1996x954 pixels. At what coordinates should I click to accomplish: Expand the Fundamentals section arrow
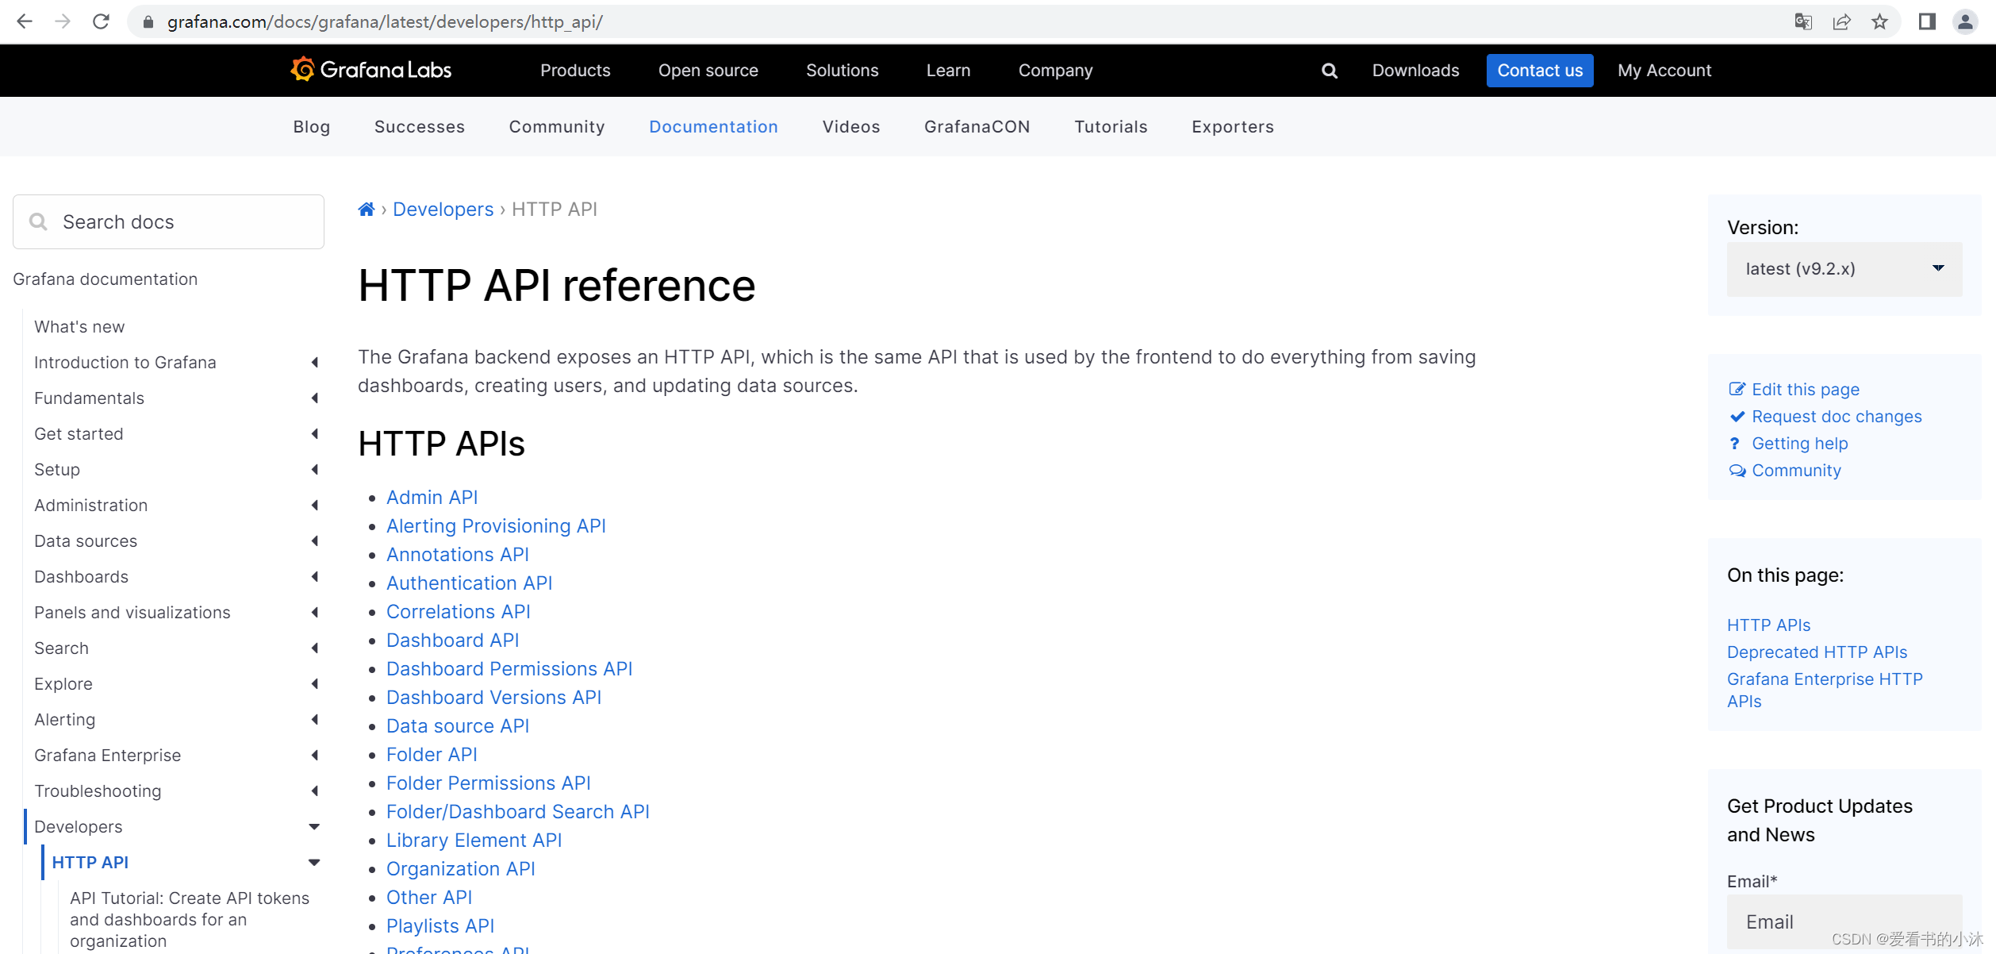click(315, 398)
